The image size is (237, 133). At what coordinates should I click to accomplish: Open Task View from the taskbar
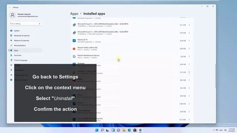point(107,130)
